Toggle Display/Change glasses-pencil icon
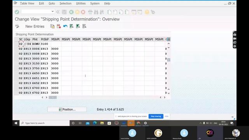Viewport: 249px width, 140px height. tap(17, 26)
